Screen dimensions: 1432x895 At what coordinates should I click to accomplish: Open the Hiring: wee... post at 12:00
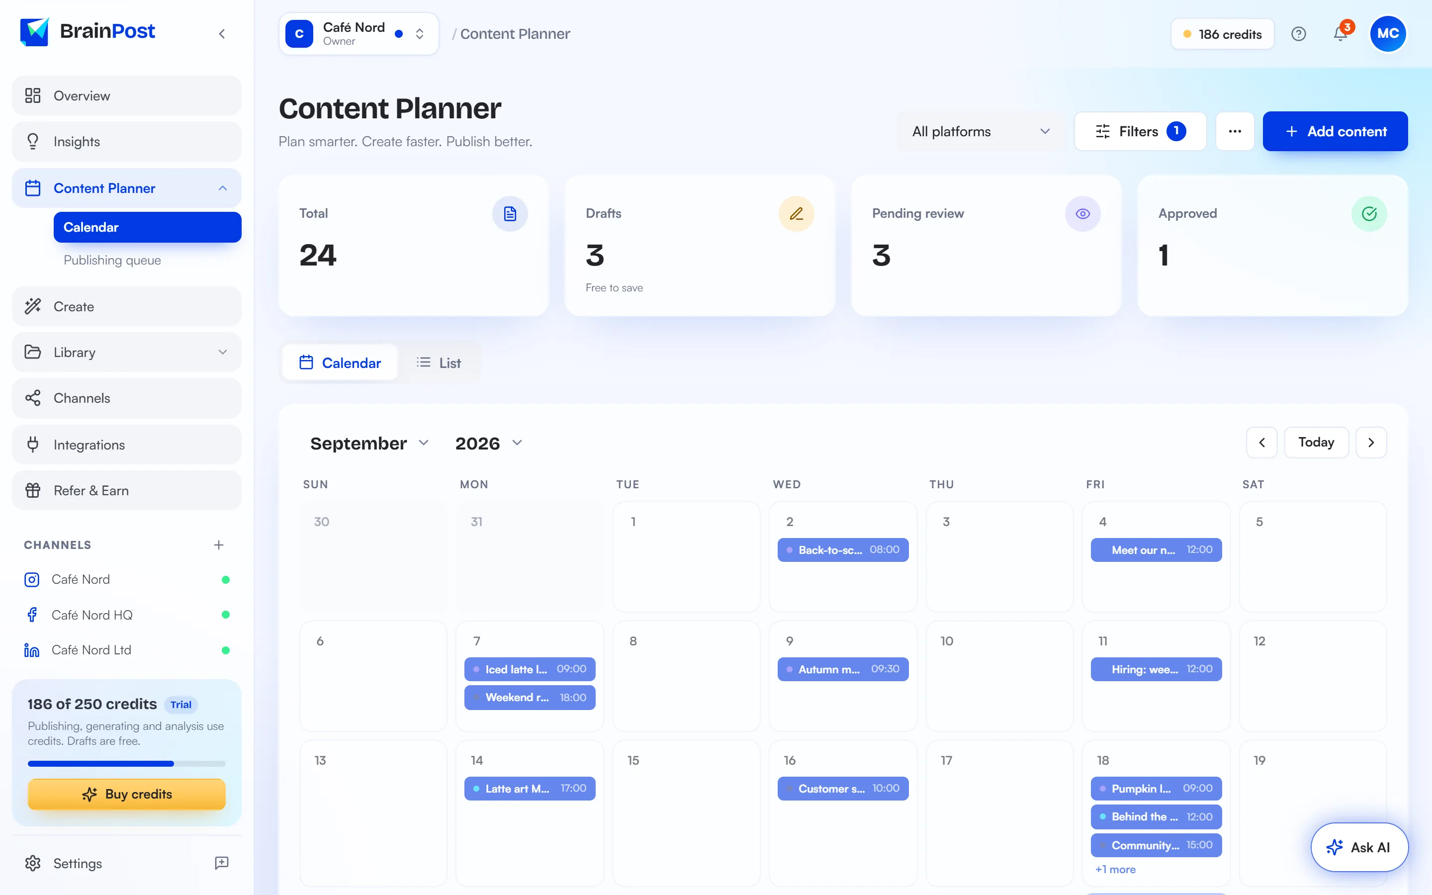(x=1156, y=669)
